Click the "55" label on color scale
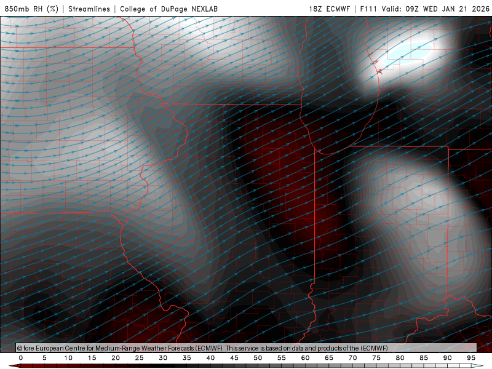This screenshot has height=369, width=492. tap(282, 358)
